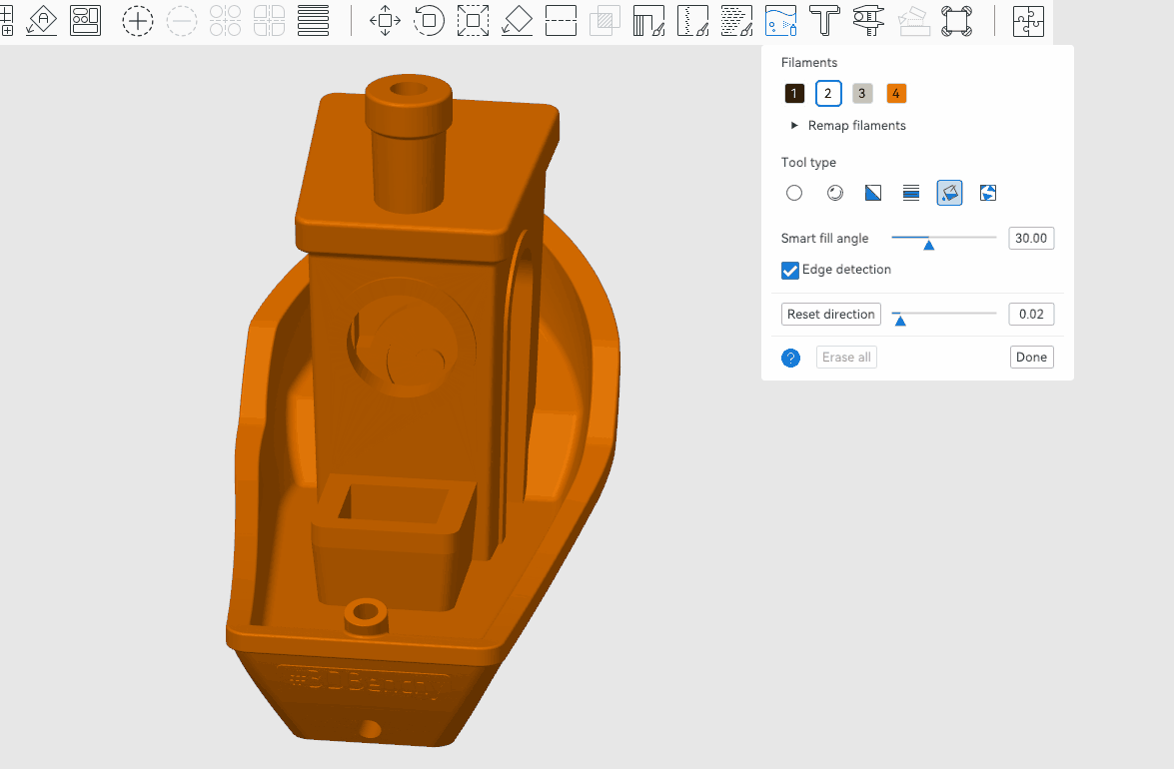Viewport: 1174px width, 769px height.
Task: Select the Rotate tool
Action: pyautogui.click(x=429, y=20)
